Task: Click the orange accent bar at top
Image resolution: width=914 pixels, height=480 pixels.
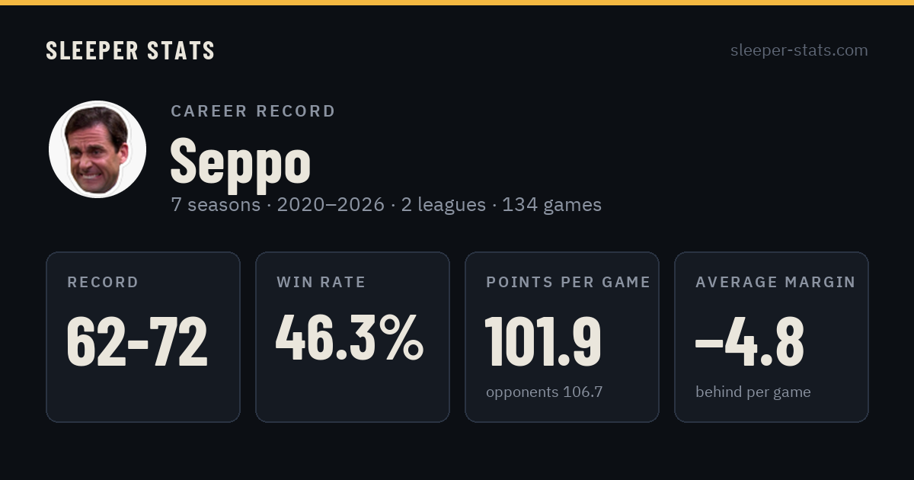Action: click(457, 2)
